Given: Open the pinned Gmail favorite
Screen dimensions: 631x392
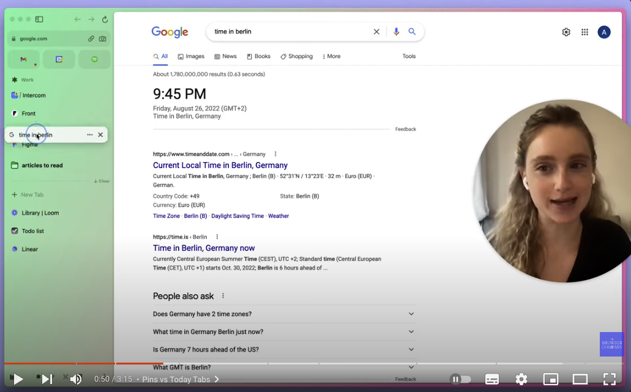Looking at the screenshot, I should (x=24, y=59).
